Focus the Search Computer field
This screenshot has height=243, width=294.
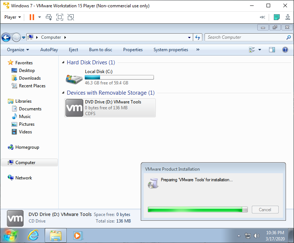(x=246, y=37)
